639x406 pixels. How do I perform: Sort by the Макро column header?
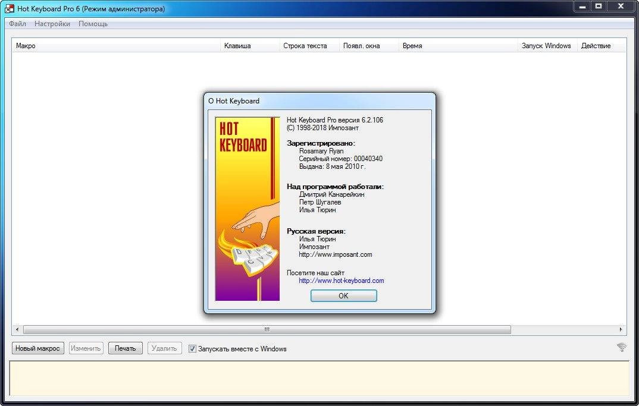pyautogui.click(x=116, y=46)
